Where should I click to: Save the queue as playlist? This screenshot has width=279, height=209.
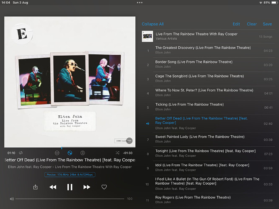click(x=267, y=24)
